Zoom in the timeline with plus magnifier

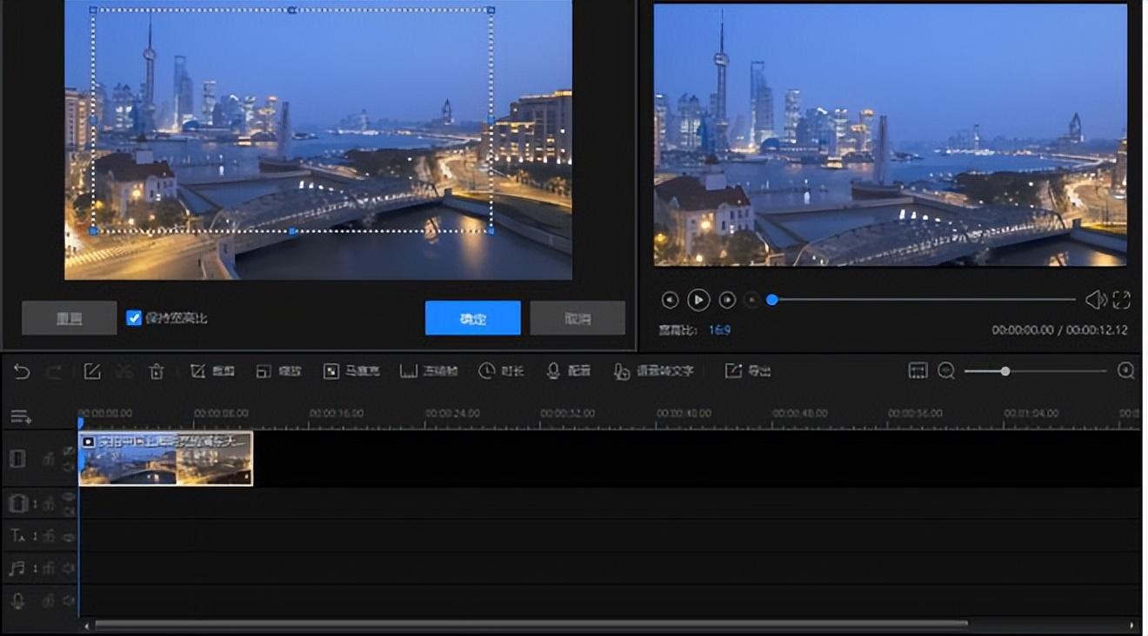point(1125,371)
